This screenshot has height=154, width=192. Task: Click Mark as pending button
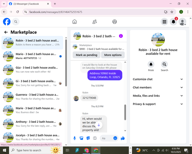point(86,55)
